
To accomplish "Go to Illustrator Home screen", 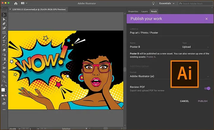I will (x=16, y=3).
